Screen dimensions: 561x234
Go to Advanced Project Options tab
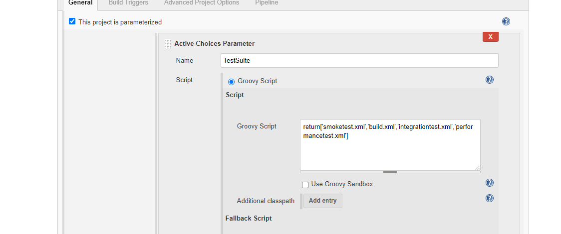(x=202, y=3)
